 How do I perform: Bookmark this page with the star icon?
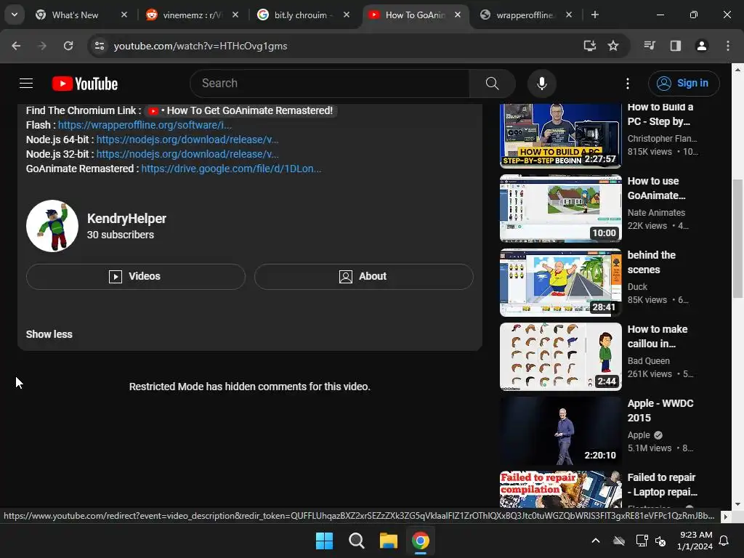(x=613, y=46)
